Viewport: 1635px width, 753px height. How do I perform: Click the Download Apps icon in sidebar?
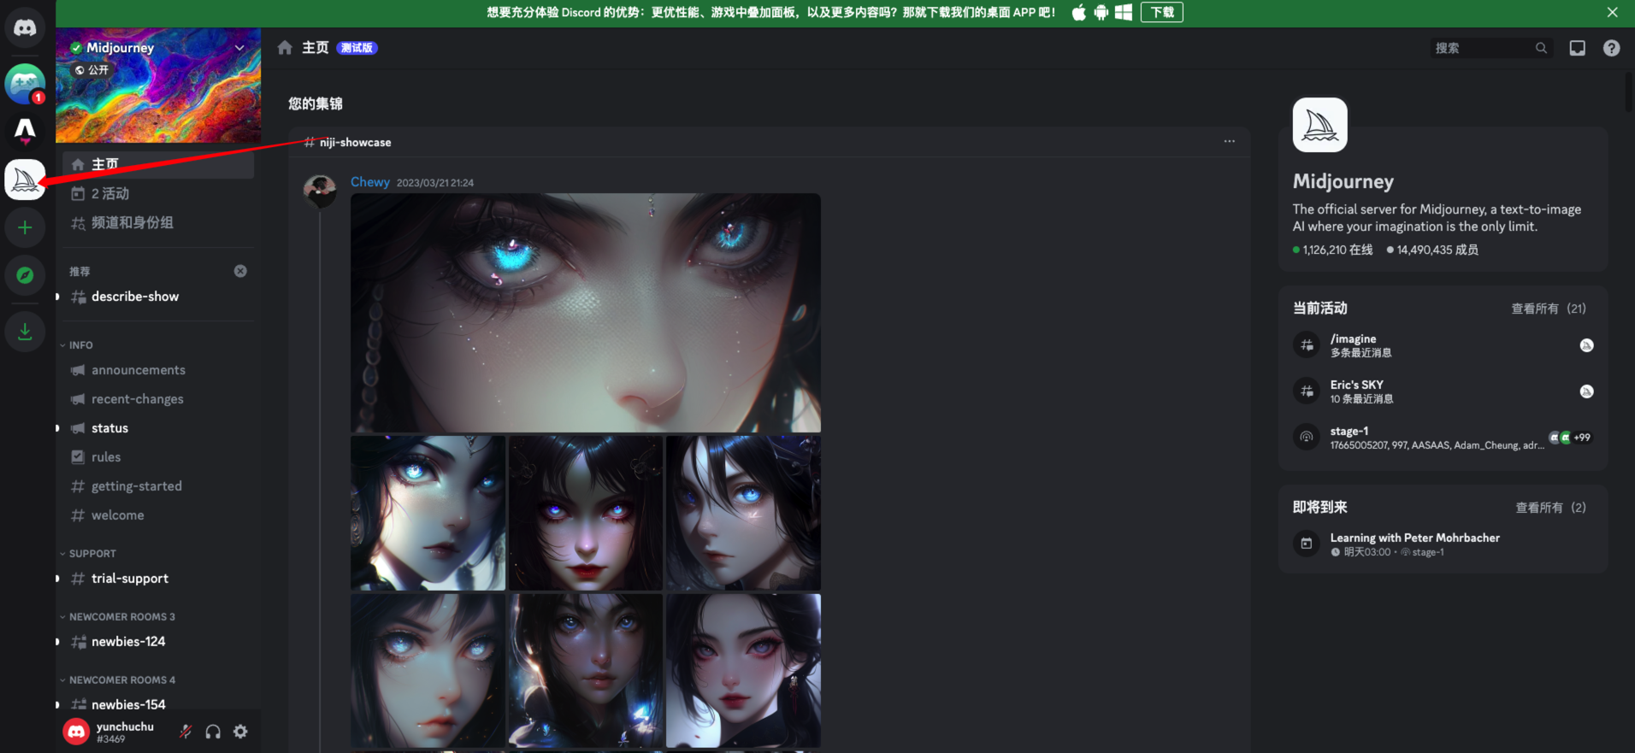click(x=25, y=332)
